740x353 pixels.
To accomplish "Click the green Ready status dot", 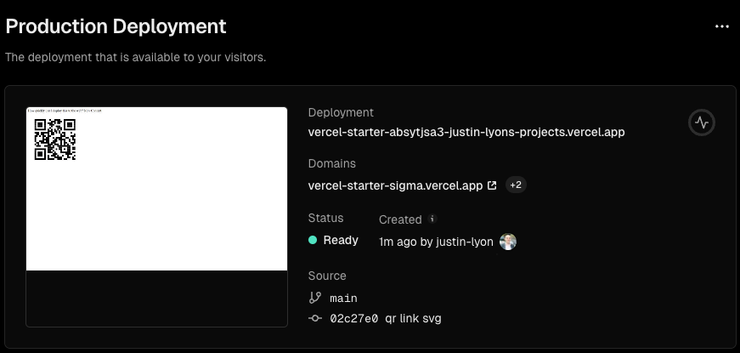I will point(313,240).
